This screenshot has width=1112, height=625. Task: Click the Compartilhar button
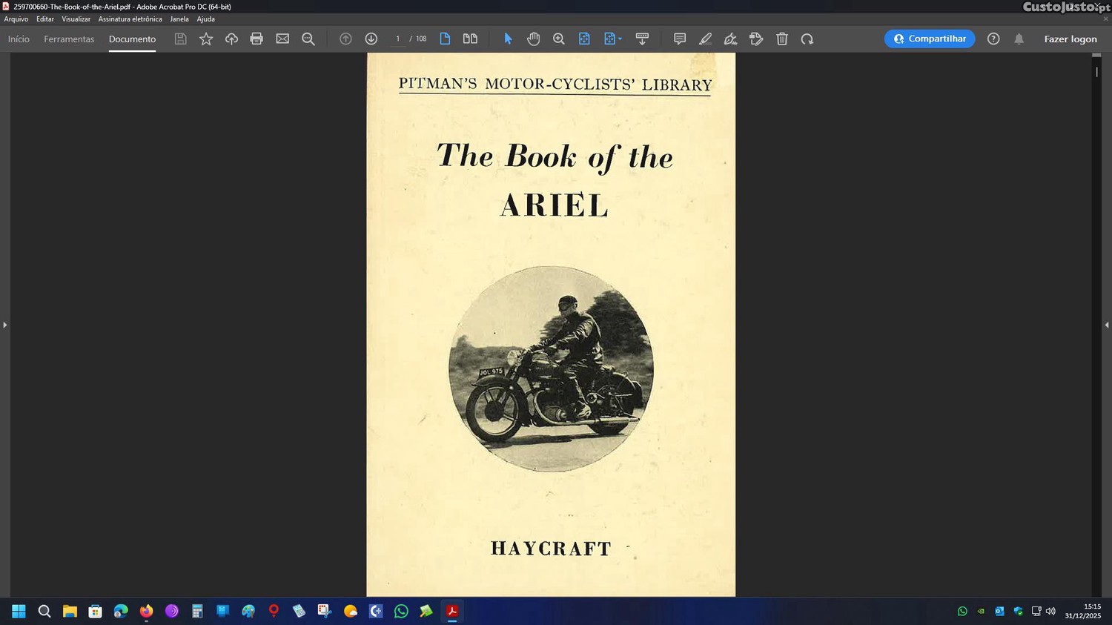point(930,39)
